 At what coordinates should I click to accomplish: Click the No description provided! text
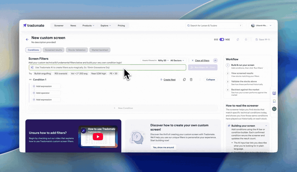(44, 42)
